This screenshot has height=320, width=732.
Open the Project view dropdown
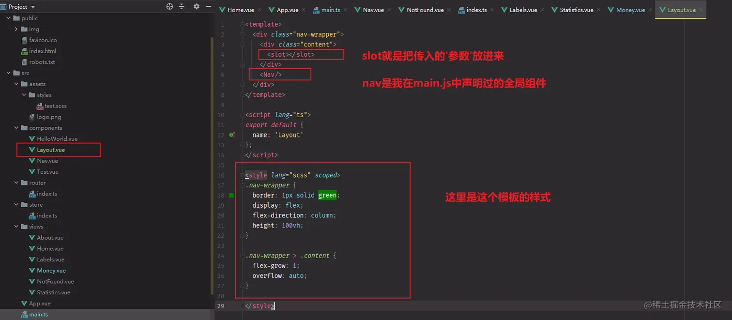point(33,7)
